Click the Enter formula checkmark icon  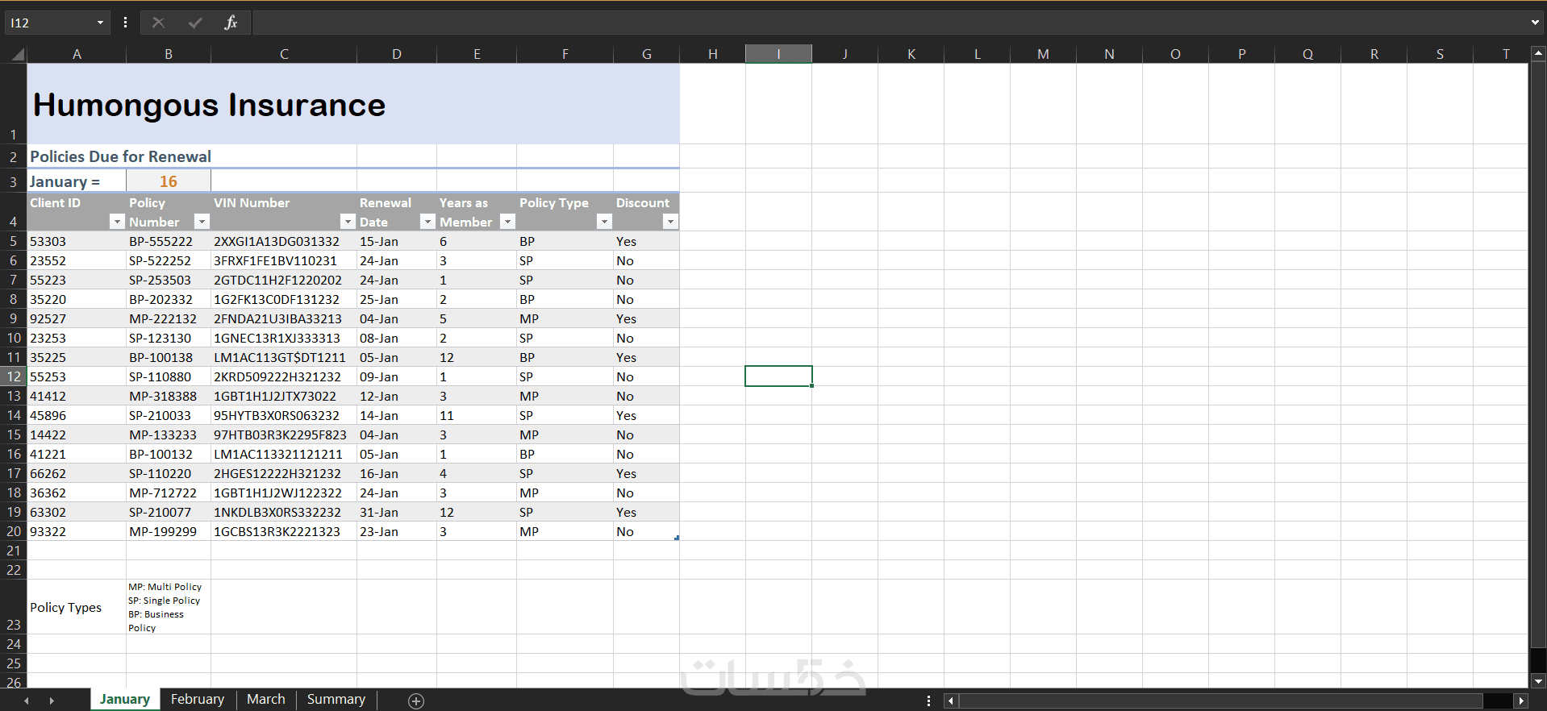194,23
